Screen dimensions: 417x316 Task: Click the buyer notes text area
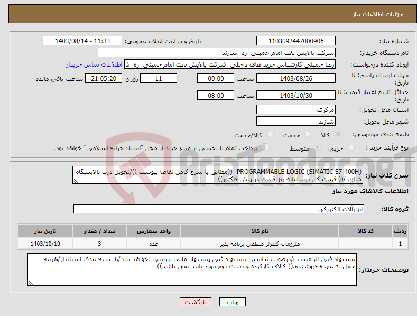pos(192,269)
